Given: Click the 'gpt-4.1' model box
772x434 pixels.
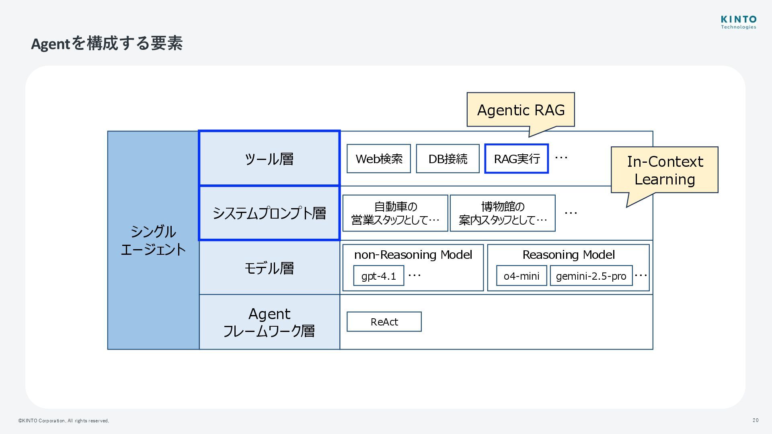Looking at the screenshot, I should (x=379, y=276).
